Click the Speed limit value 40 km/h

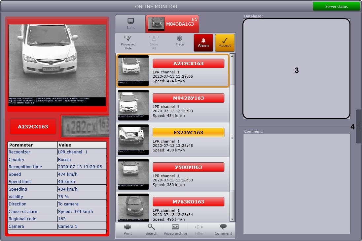[66, 182]
